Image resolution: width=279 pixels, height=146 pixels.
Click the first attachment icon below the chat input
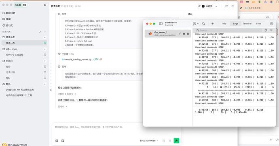click(x=57, y=141)
